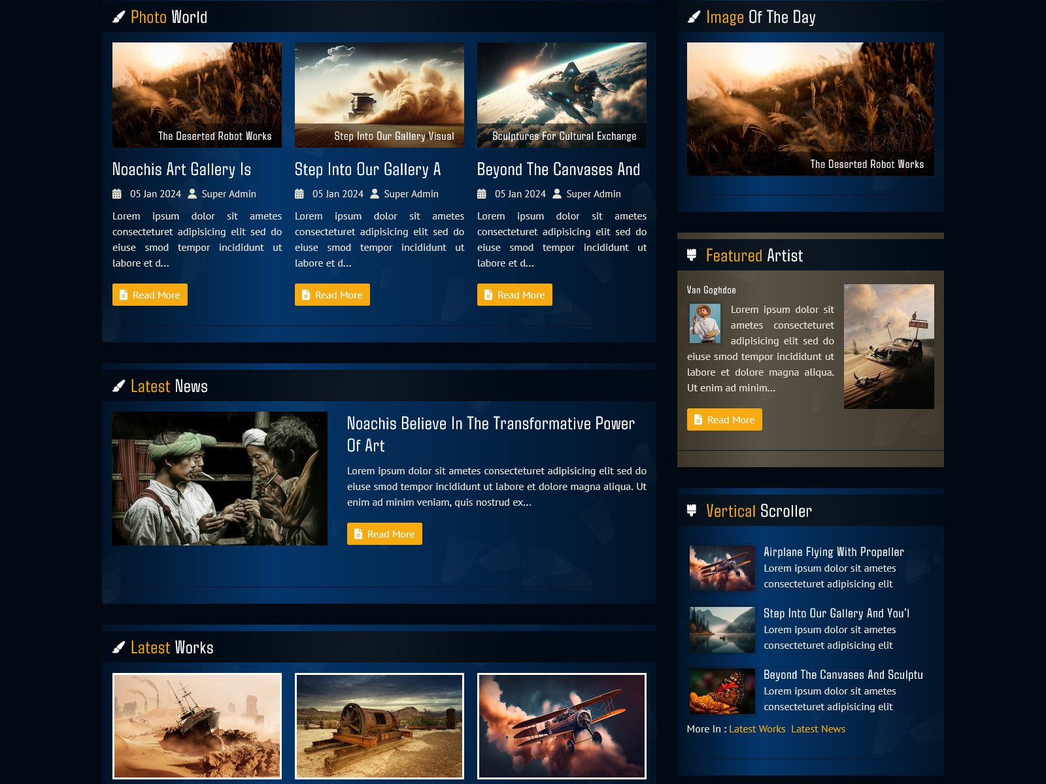Open Read More in the Latest News section
The height and width of the screenshot is (784, 1046).
(384, 534)
